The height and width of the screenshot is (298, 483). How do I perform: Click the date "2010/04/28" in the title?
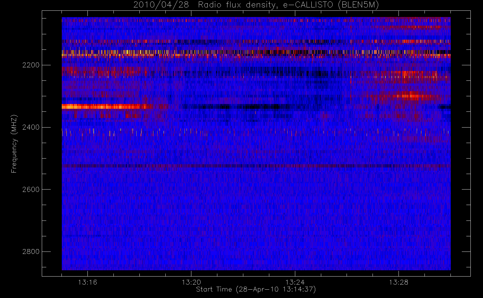pos(161,5)
